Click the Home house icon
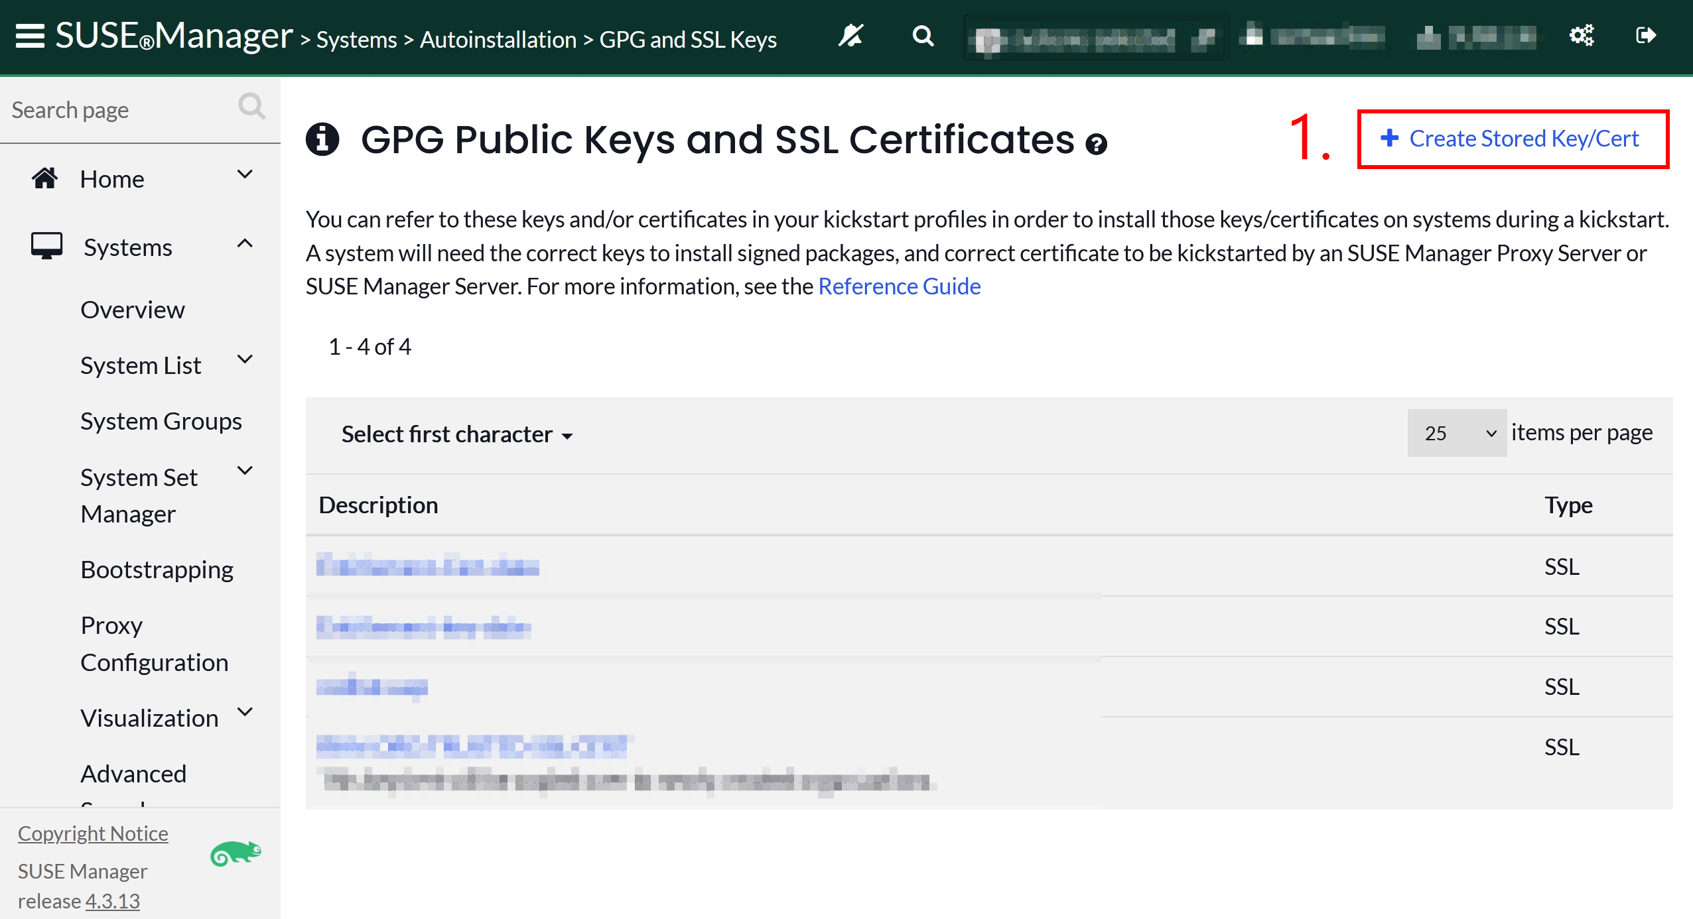Viewport: 1693px width, 919px height. coord(44,178)
